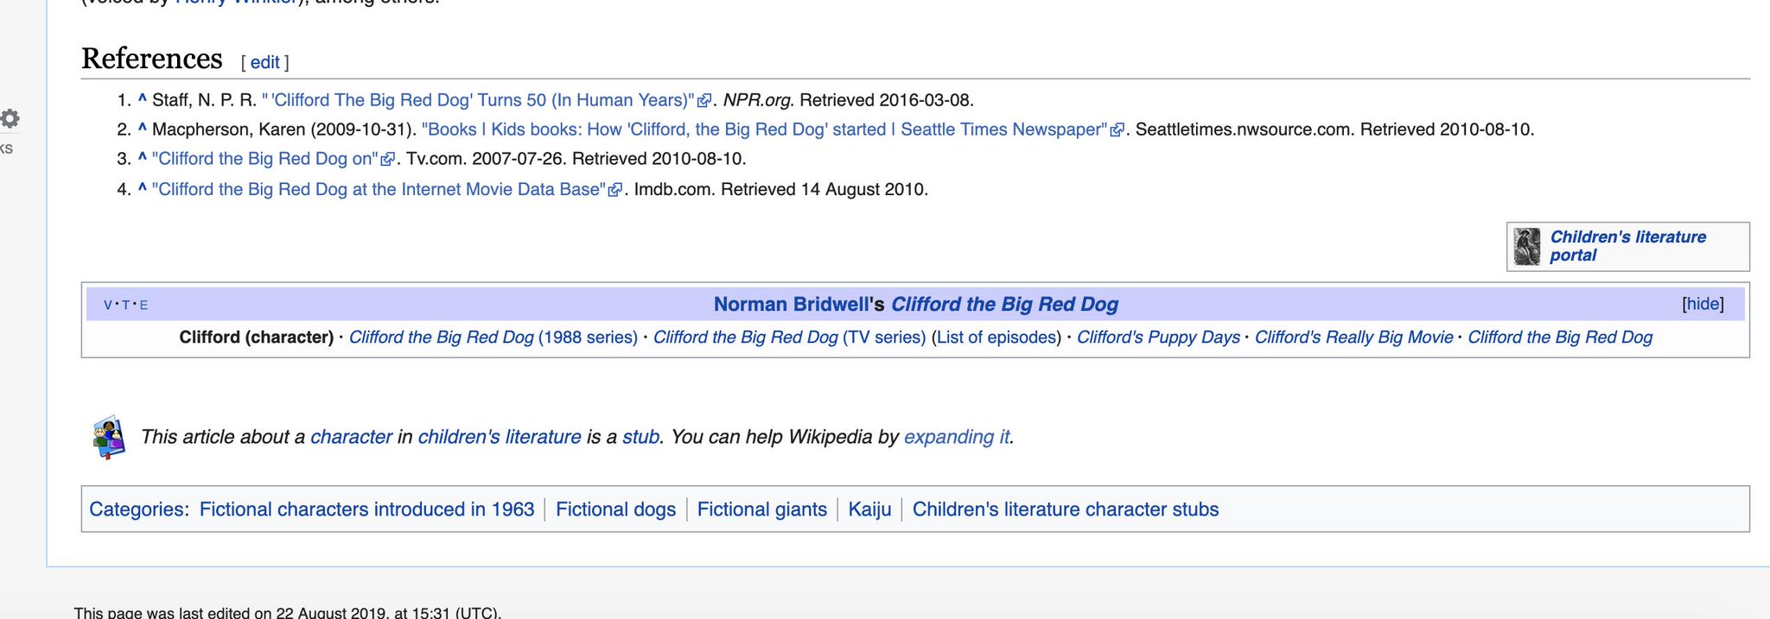The image size is (1770, 619).
Task: Edit the navbox template via E link
Action: 143,305
